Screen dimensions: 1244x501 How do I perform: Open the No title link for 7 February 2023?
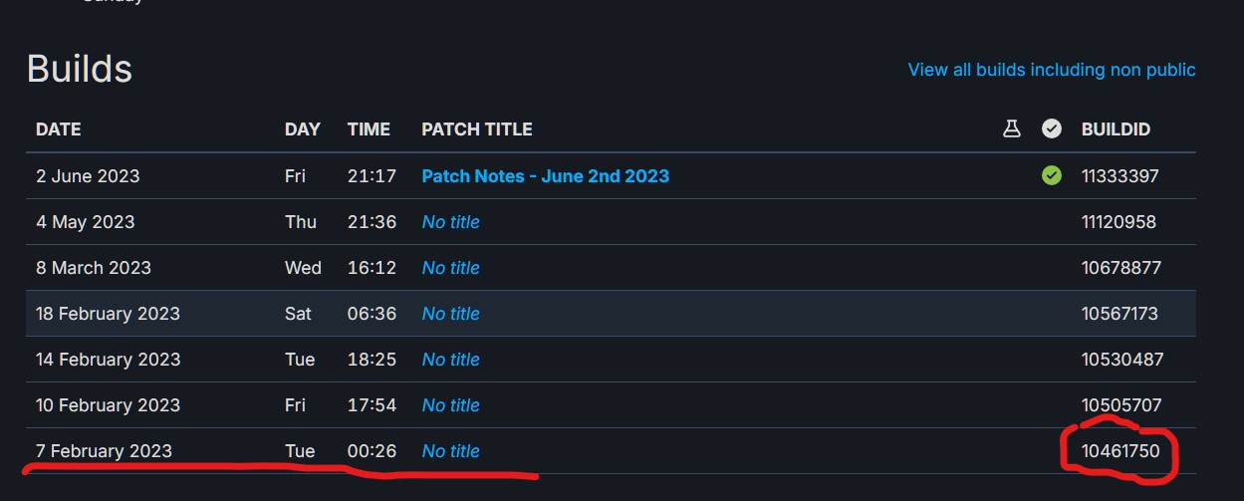pyautogui.click(x=450, y=451)
